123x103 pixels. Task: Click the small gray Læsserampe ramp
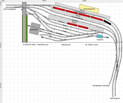pos(50,36)
